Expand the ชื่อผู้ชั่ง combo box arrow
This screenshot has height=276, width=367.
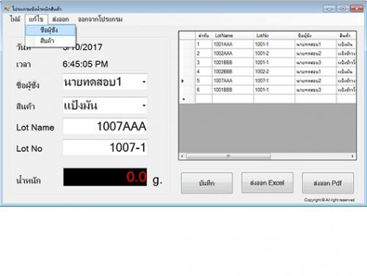(144, 81)
